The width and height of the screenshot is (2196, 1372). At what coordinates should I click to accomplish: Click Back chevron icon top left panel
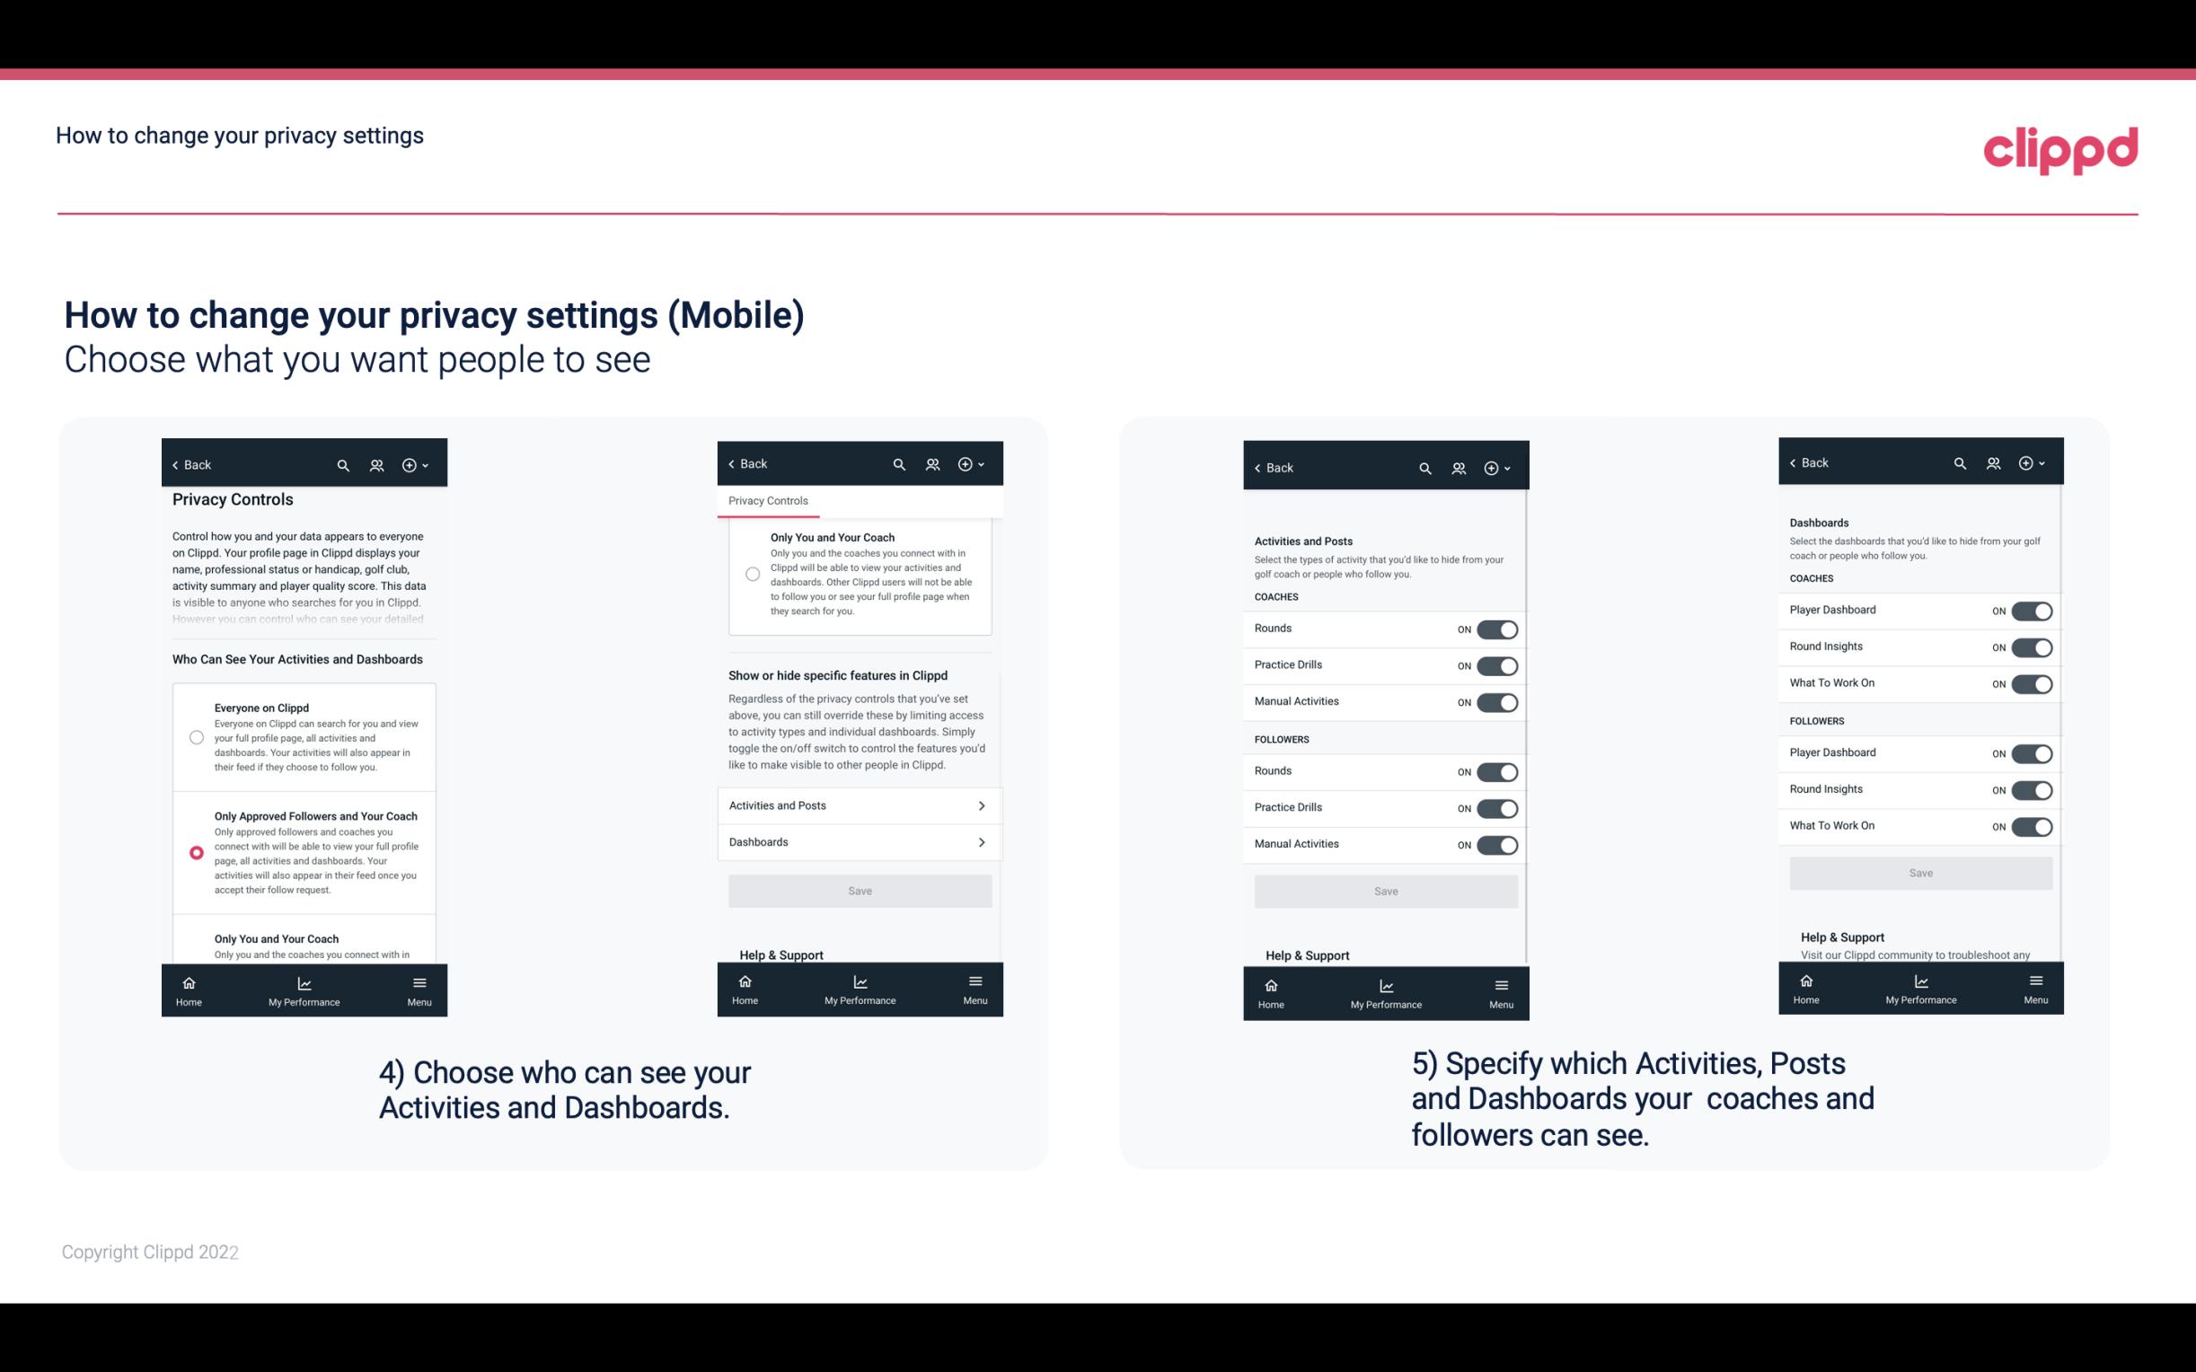[x=177, y=465]
